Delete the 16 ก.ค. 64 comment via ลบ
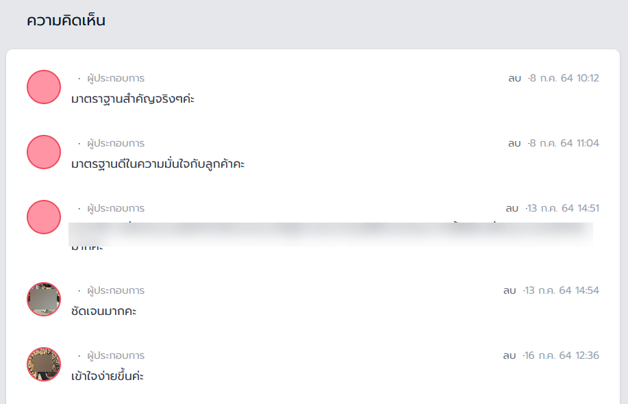Image resolution: width=628 pixels, height=404 pixels. 510,355
